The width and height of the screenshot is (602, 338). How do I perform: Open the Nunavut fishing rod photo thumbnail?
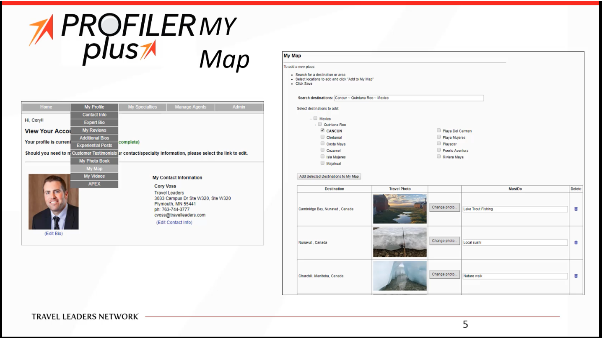point(400,242)
